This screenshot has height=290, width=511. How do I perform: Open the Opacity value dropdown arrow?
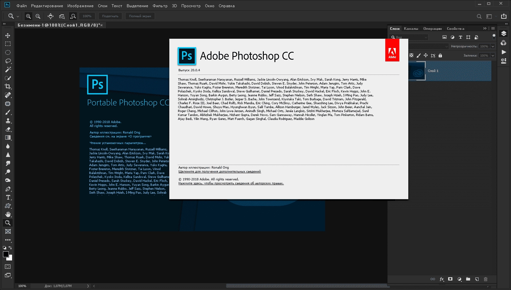493,47
